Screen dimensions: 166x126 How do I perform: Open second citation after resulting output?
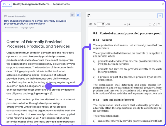pyautogui.click(x=37, y=118)
